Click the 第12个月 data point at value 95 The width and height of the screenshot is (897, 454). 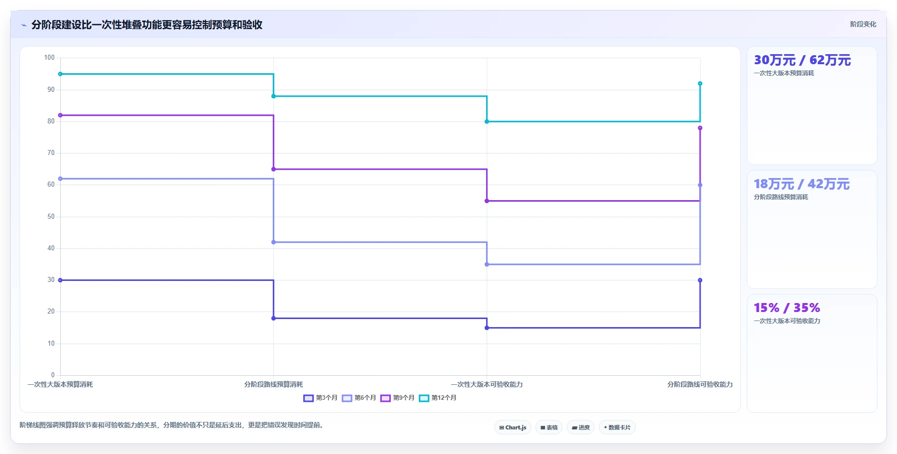tap(60, 74)
